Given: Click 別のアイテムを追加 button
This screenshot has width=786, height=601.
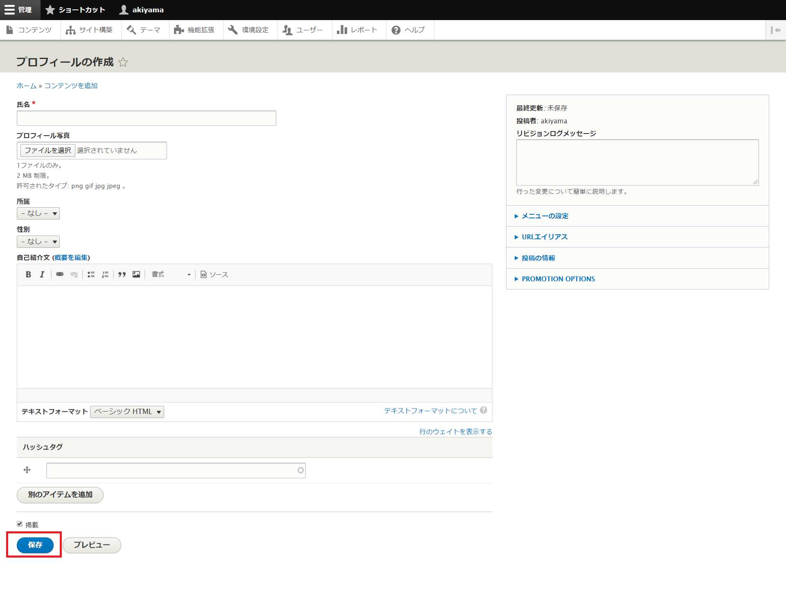Looking at the screenshot, I should click(x=60, y=494).
